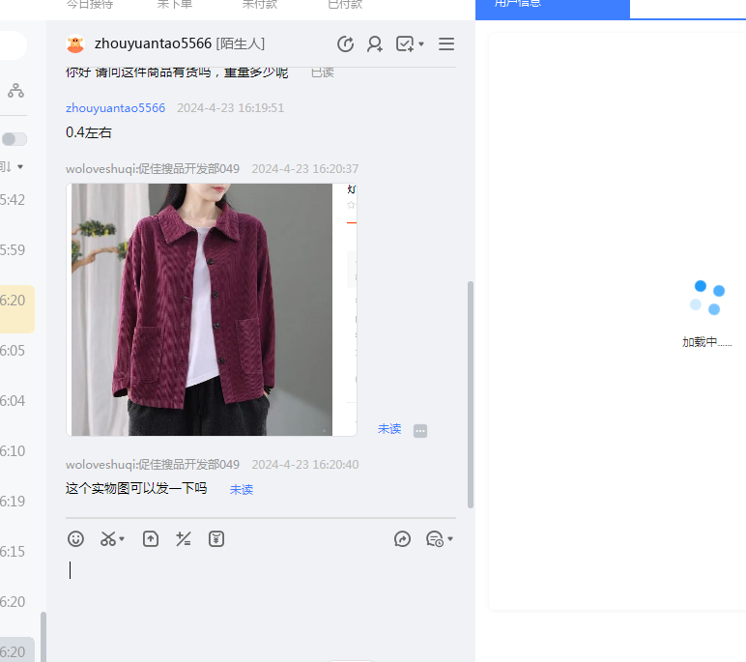This screenshot has width=746, height=662.
Task: Expand the checkmark message dropdown in header
Action: point(421,44)
